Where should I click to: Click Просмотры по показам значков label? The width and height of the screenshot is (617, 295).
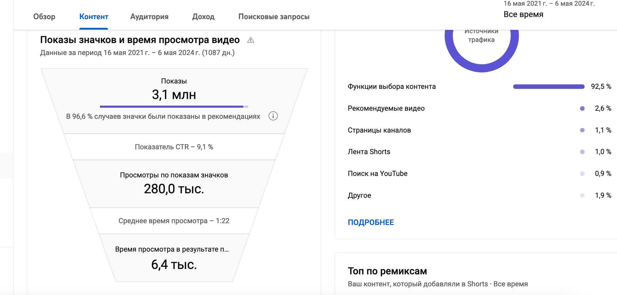click(x=174, y=175)
